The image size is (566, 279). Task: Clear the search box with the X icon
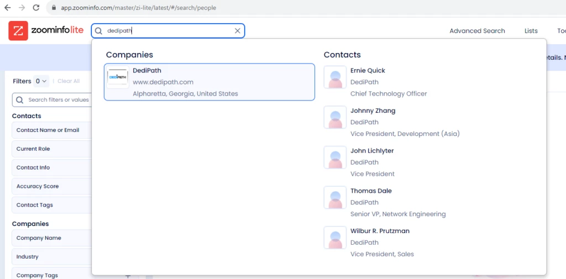(x=238, y=31)
